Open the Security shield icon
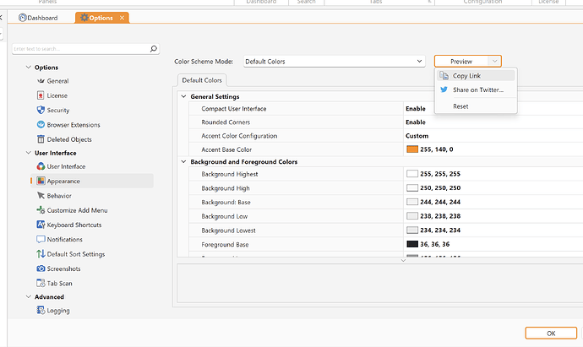This screenshot has width=583, height=347. tap(41, 110)
